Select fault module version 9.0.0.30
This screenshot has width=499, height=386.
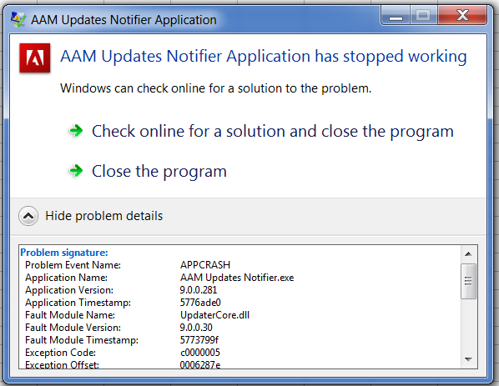tap(196, 328)
